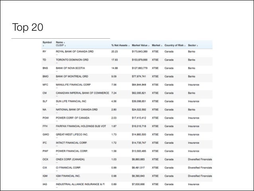The image size is (254, 191).
Task: Select BANK OF NOVA SCOTIA name
Action: tap(70, 68)
